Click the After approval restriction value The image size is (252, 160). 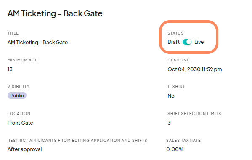[24, 149]
